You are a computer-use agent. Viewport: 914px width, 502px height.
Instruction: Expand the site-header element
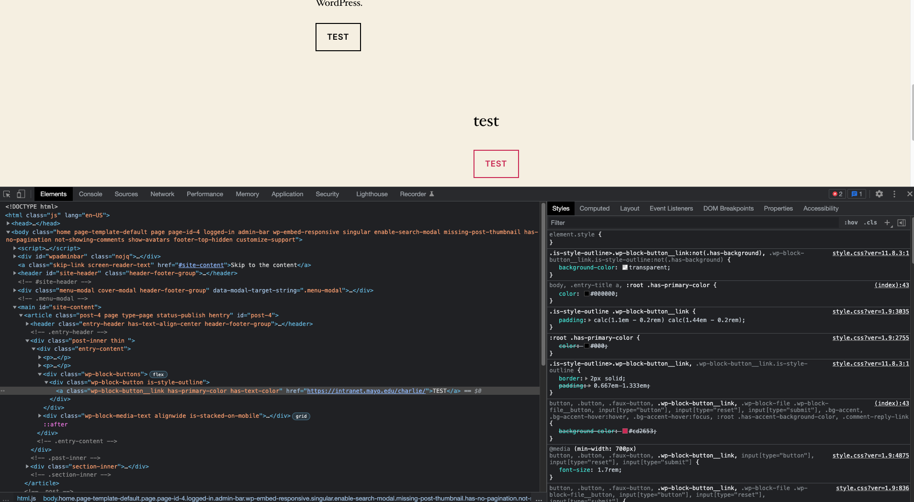(x=15, y=273)
